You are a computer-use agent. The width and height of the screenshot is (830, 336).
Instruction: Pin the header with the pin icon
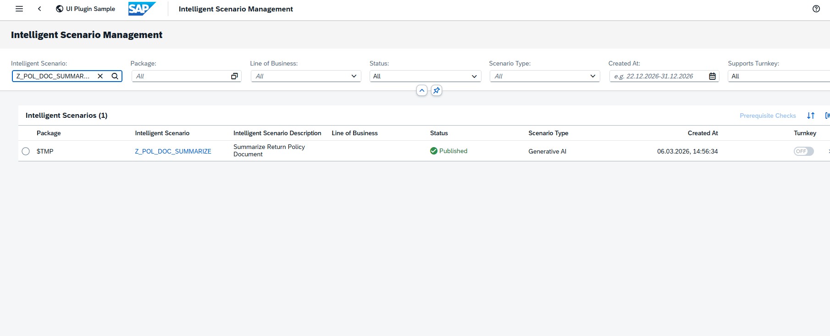tap(437, 90)
